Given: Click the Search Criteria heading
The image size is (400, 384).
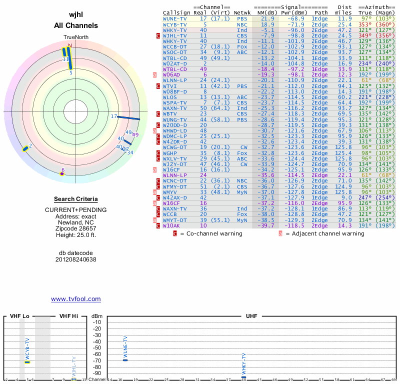Looking at the screenshot, I should coord(76,199).
